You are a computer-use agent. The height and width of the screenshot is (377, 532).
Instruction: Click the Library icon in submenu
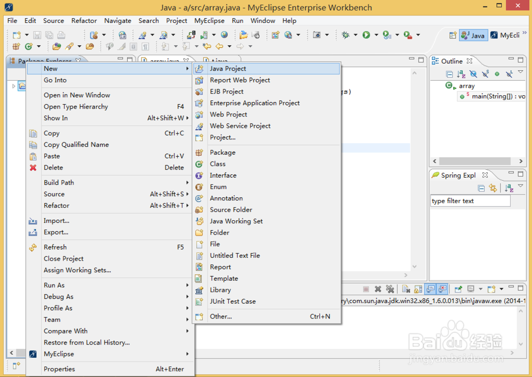click(199, 290)
